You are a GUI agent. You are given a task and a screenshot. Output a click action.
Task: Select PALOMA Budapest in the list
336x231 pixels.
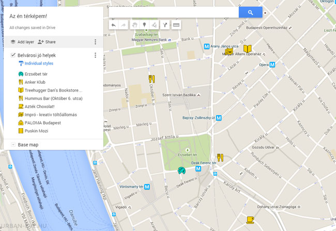point(42,123)
